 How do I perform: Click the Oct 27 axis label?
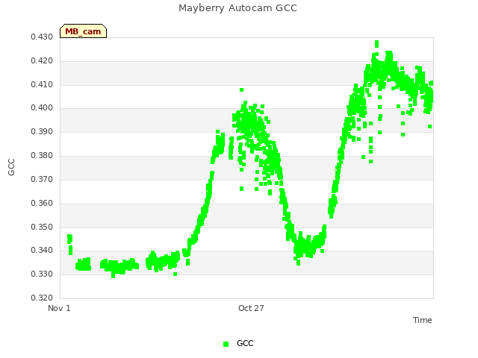(x=251, y=308)
